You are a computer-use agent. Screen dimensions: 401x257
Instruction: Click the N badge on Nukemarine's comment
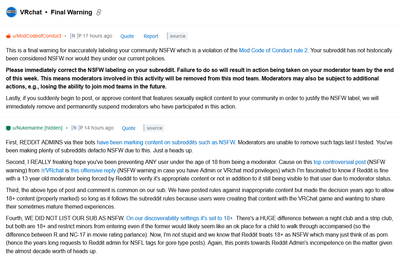coord(74,128)
